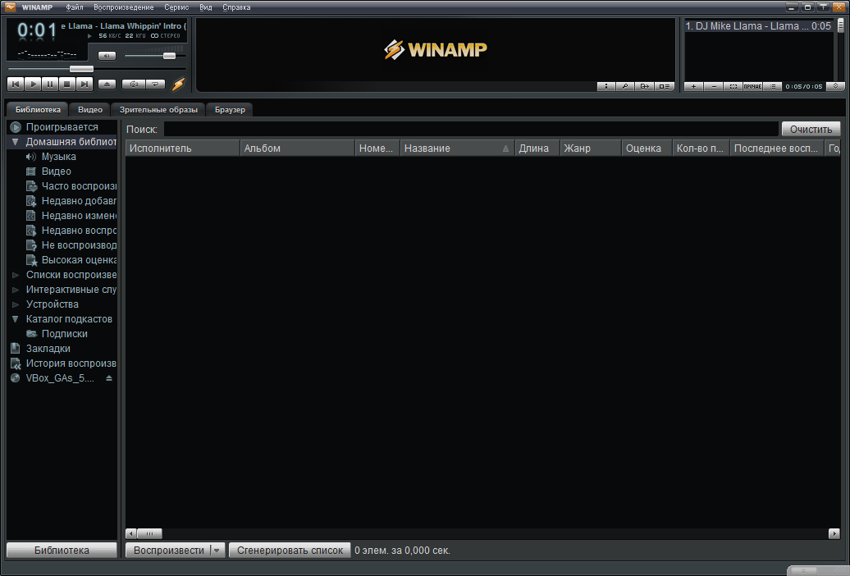Click the seek bar position handle
The image size is (850, 576).
click(81, 69)
